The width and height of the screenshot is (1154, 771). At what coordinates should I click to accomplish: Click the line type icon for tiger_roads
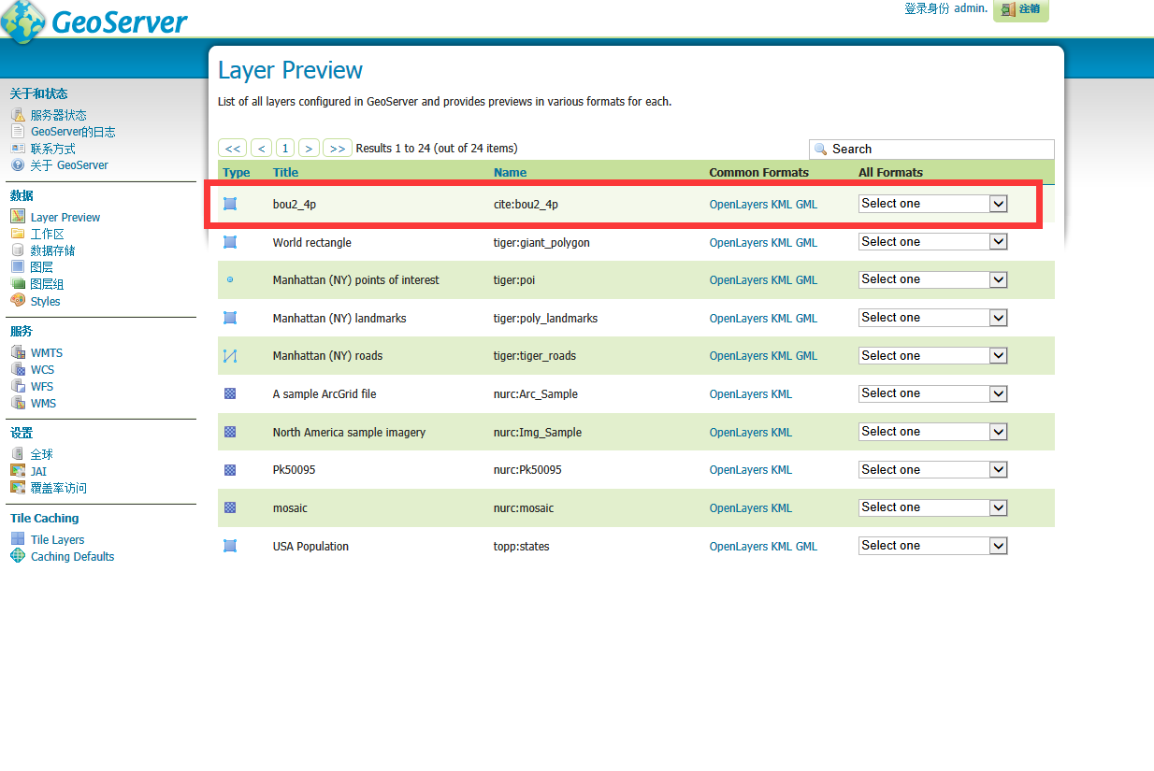[230, 356]
